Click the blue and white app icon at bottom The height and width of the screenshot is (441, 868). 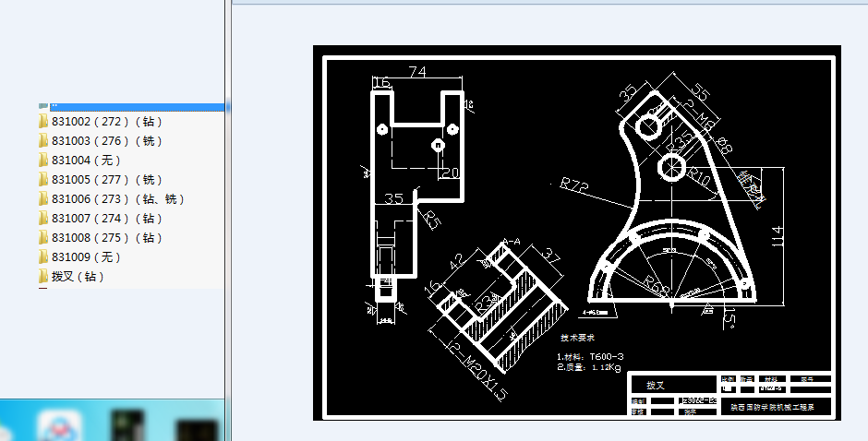click(x=59, y=426)
